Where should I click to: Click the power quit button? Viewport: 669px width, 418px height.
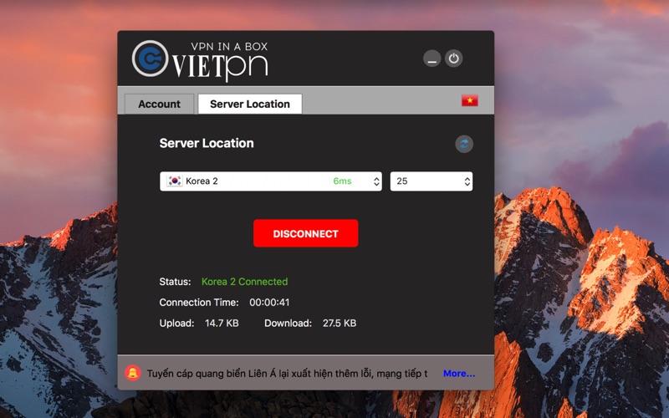(x=453, y=59)
